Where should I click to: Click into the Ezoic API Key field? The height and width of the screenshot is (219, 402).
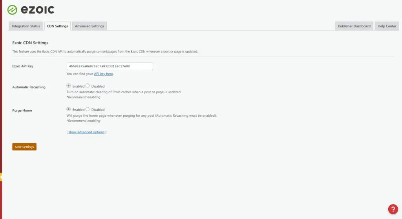coord(110,66)
